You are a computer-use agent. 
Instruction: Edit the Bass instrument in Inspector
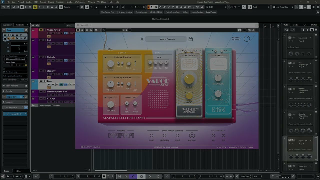(x=26, y=30)
